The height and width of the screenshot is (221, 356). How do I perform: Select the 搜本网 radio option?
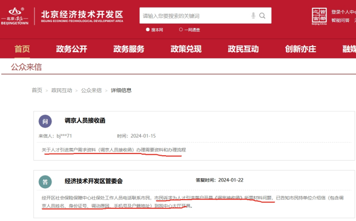(148, 30)
